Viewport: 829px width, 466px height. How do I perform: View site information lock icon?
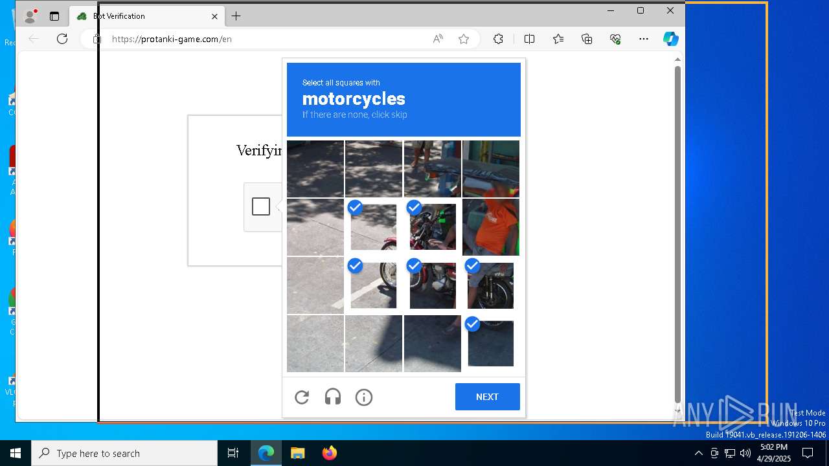click(x=97, y=39)
